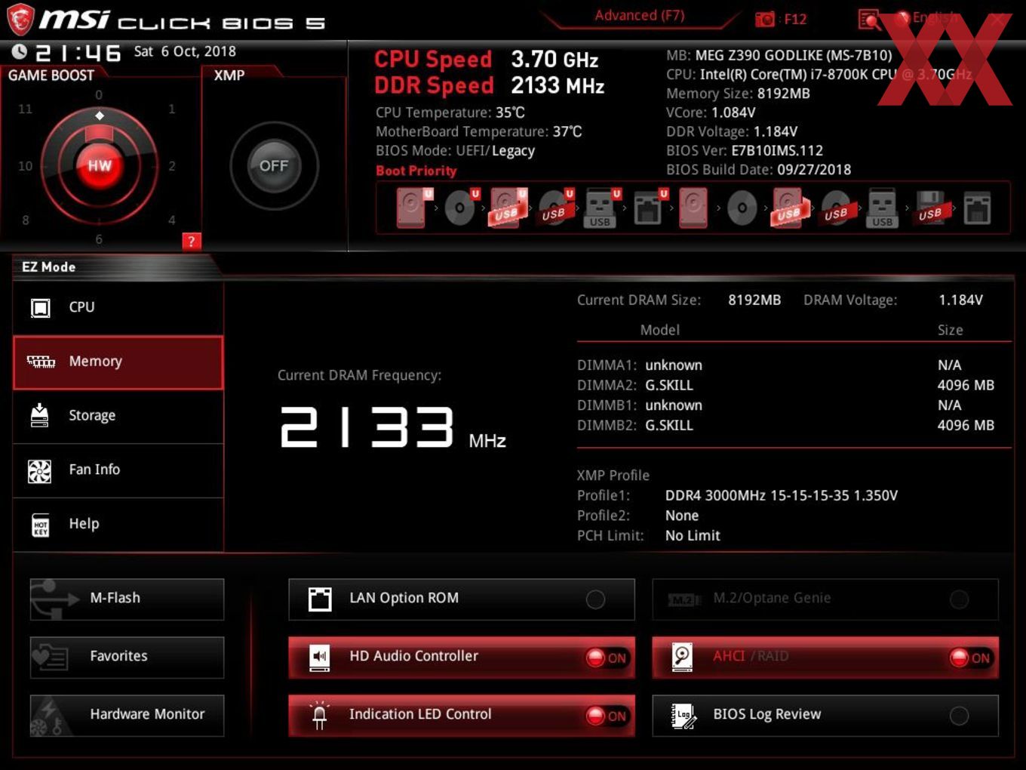Click the clock icon beside 21:46
The image size is (1026, 770).
19,51
